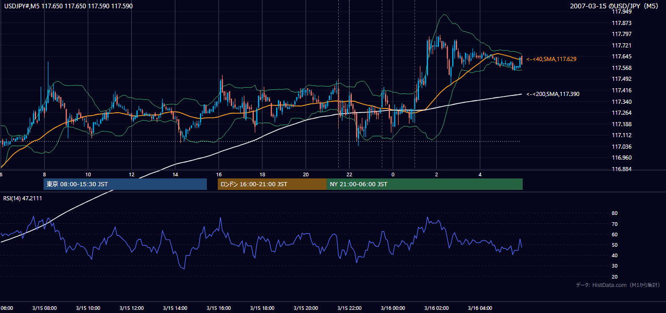Screen dimensions: 666x313
Task: Click the bottom time label 3/15 18:00
Action: [262, 308]
